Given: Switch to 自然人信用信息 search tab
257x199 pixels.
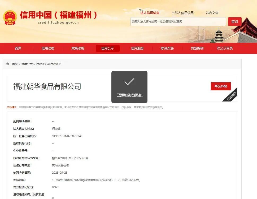Looking at the screenshot, I should (x=182, y=13).
